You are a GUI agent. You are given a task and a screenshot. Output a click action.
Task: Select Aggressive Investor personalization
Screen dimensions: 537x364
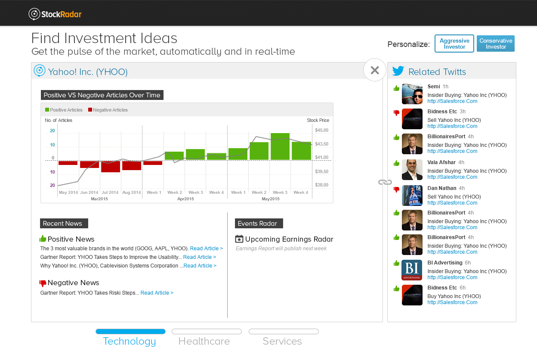pyautogui.click(x=454, y=44)
